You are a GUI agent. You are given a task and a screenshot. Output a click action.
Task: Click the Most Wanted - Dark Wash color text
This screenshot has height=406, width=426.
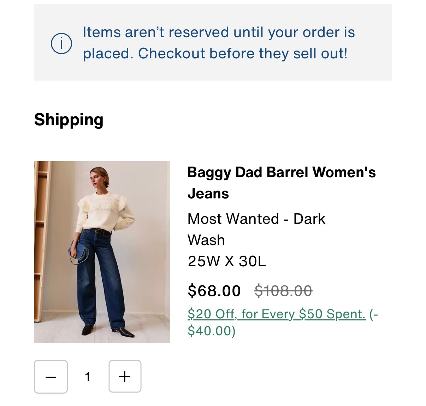pos(256,219)
